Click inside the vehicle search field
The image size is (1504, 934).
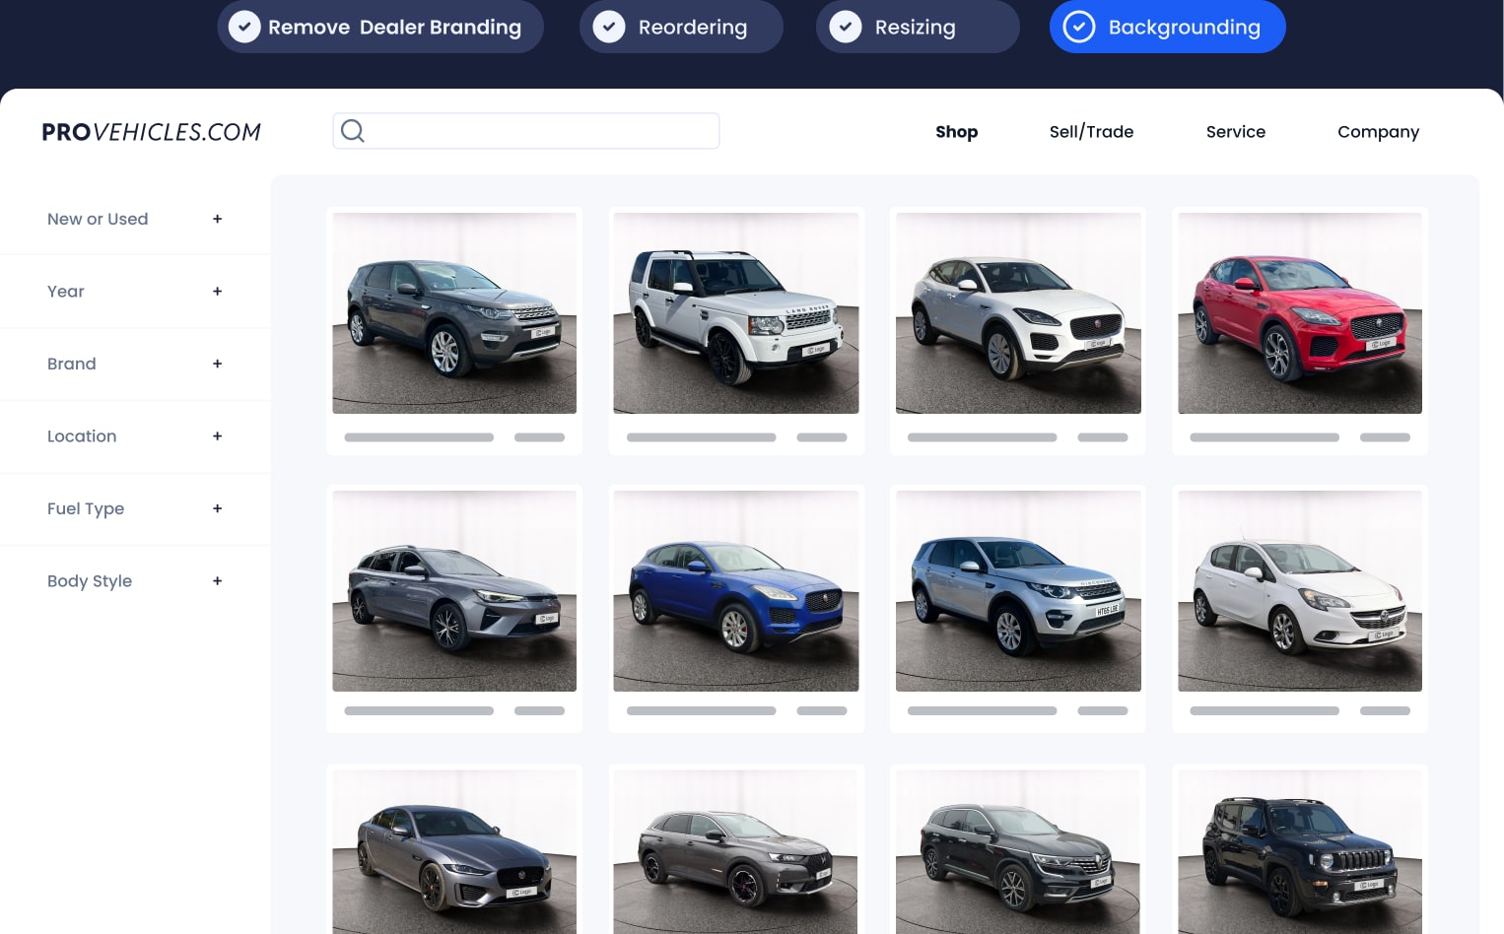(526, 131)
